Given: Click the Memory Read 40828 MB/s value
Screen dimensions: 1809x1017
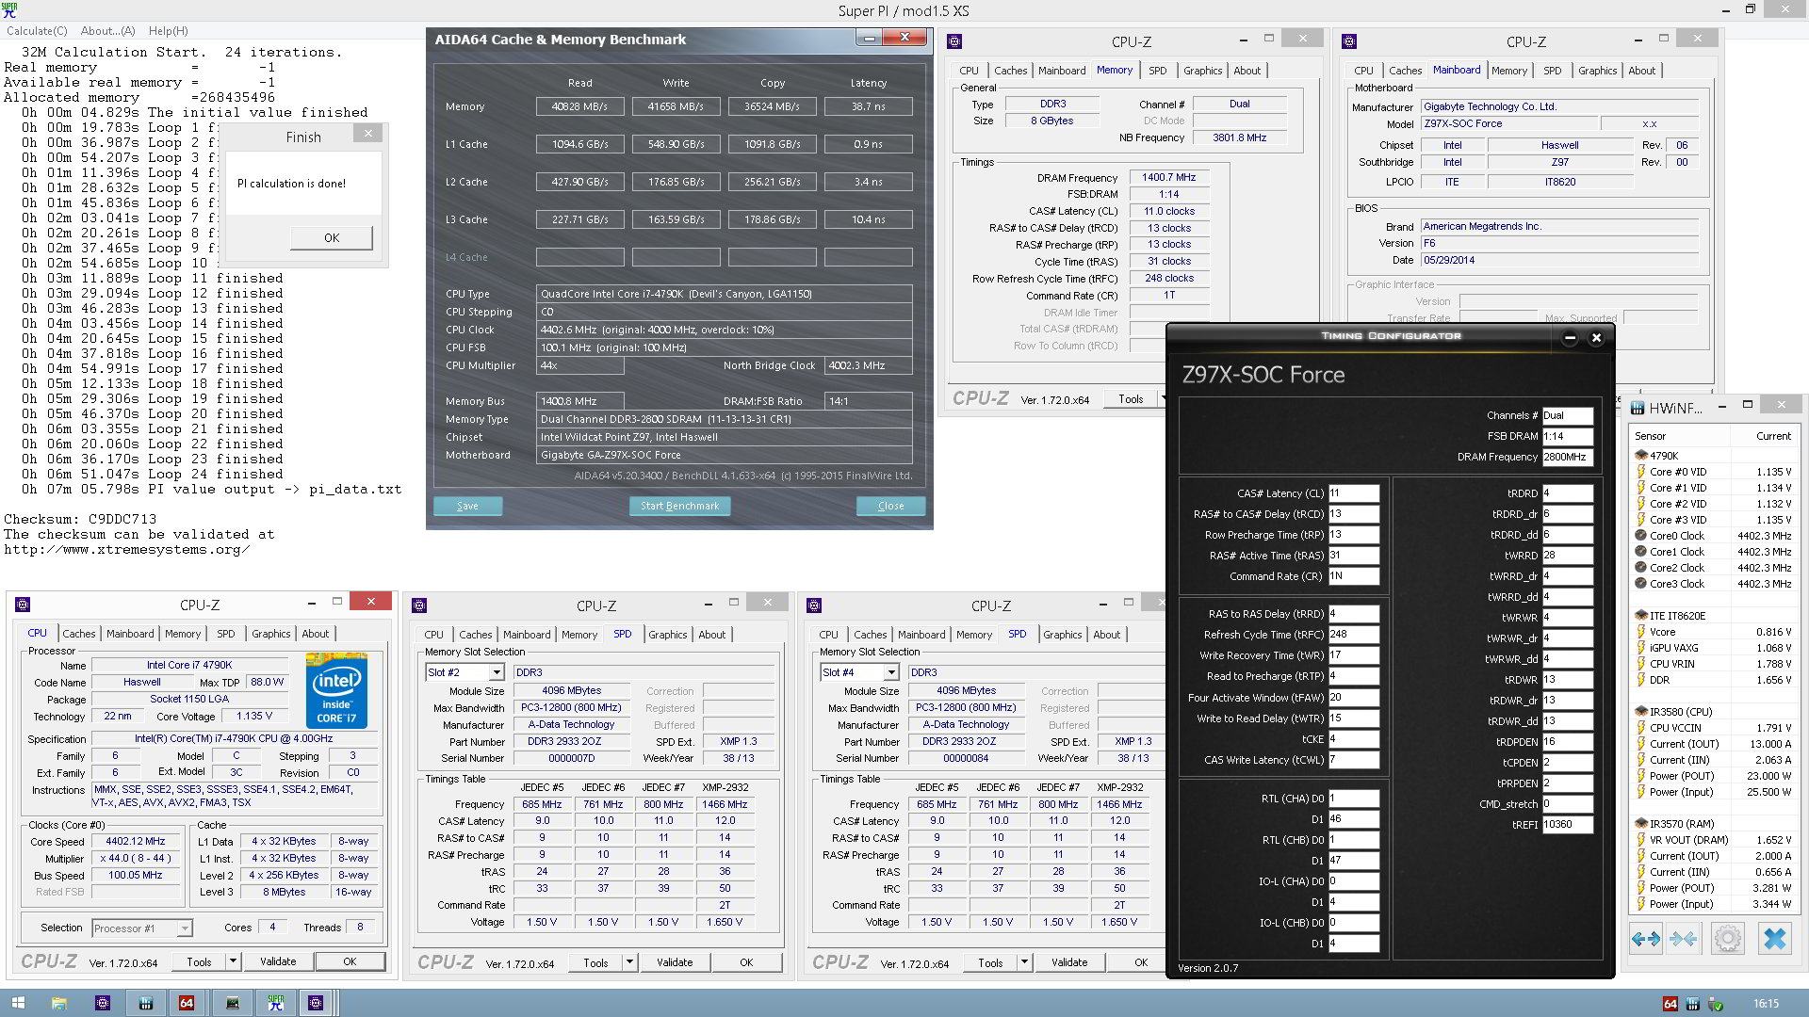Looking at the screenshot, I should (579, 106).
